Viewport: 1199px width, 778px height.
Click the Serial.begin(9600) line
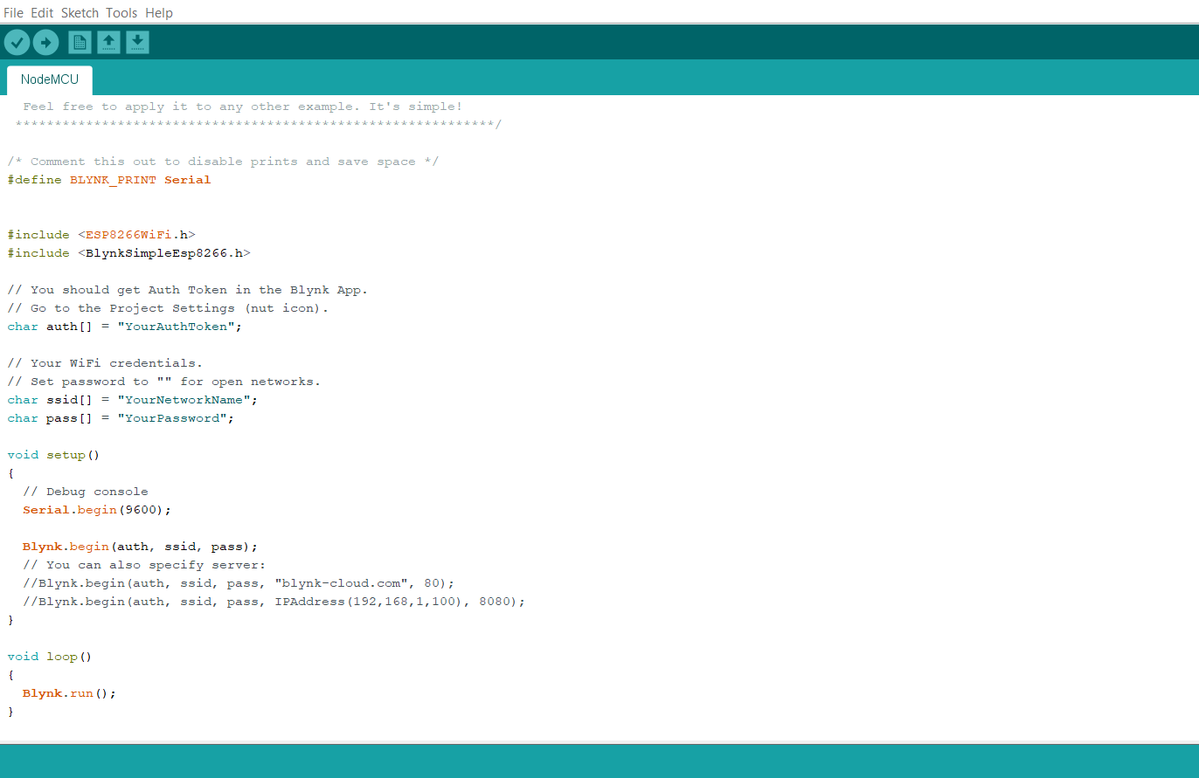click(x=97, y=510)
